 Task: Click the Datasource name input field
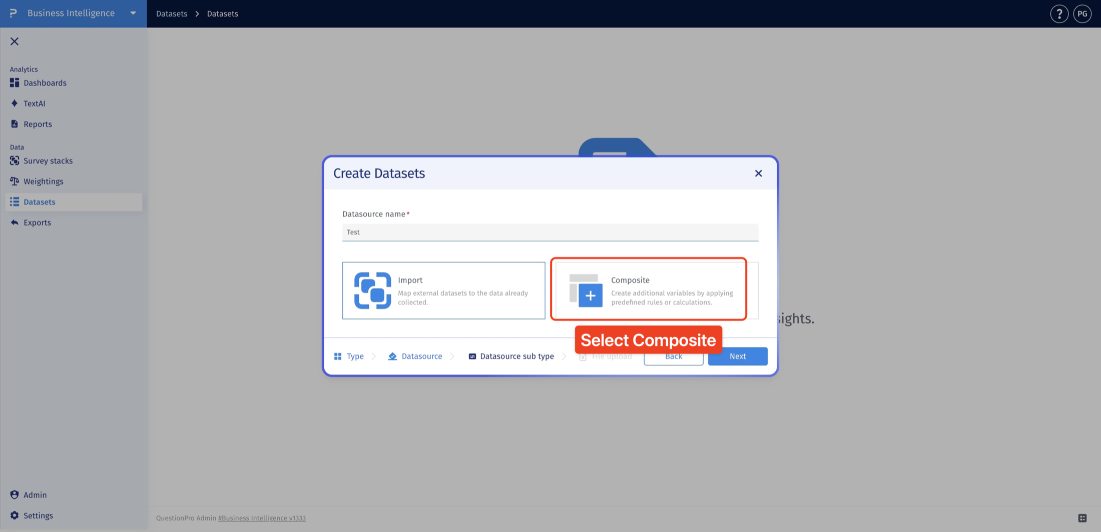tap(550, 232)
